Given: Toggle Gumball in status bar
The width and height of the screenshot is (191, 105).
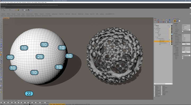Looking at the screenshot, I should (63, 104).
